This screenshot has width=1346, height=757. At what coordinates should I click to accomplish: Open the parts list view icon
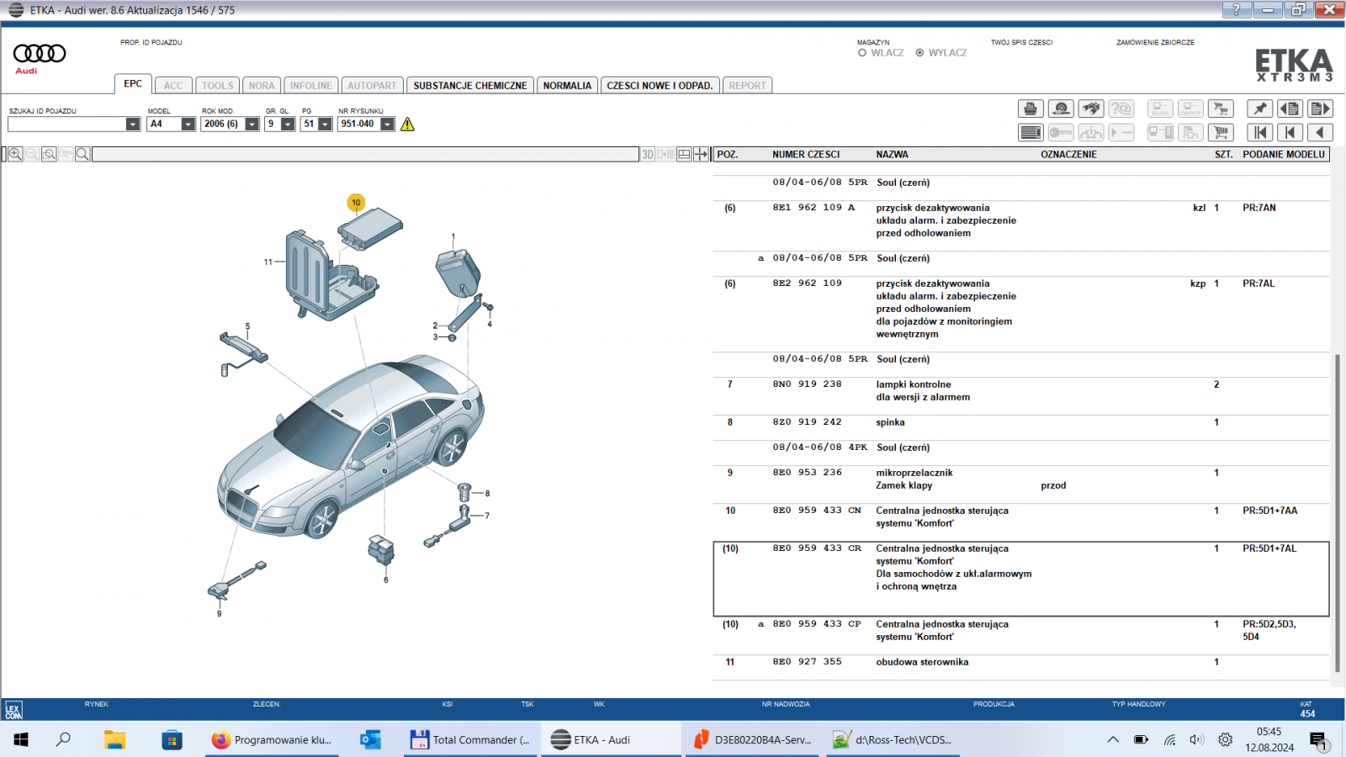click(x=1031, y=132)
